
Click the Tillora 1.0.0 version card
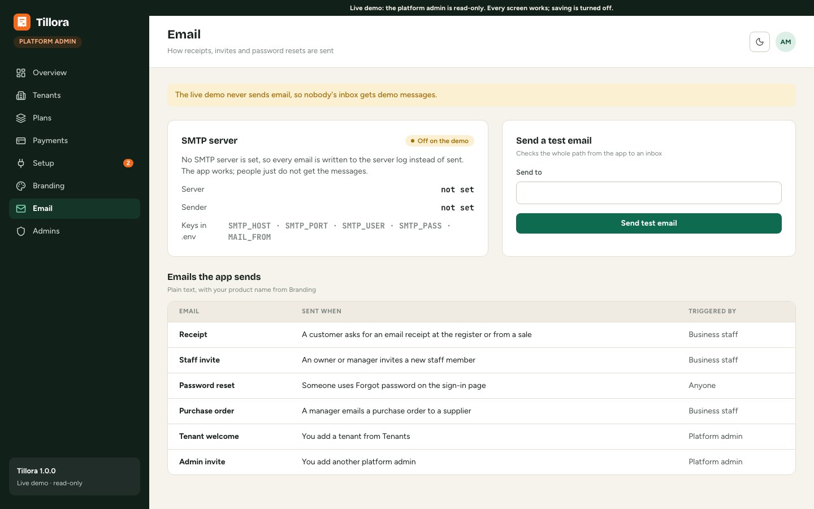click(x=75, y=476)
